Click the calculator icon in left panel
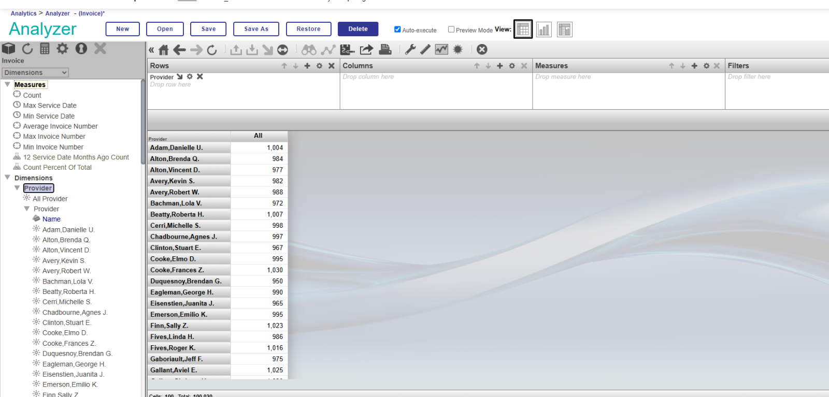The height and width of the screenshot is (397, 829). coord(45,49)
